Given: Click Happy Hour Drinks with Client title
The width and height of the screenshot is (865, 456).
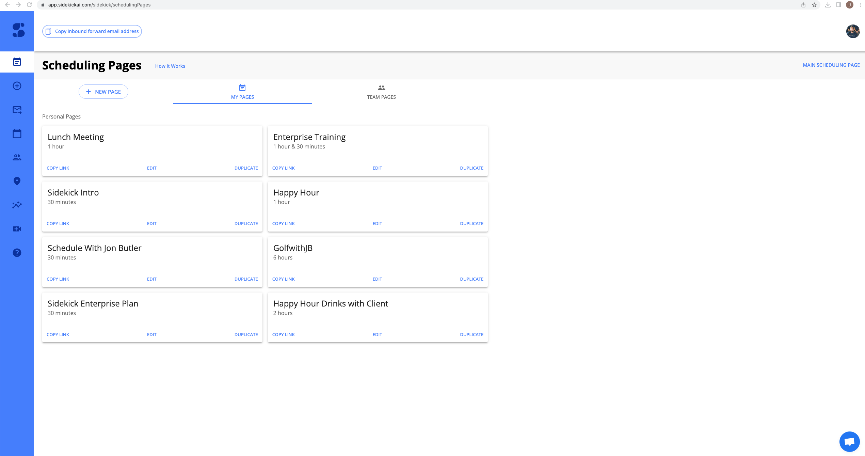Looking at the screenshot, I should click(x=331, y=303).
